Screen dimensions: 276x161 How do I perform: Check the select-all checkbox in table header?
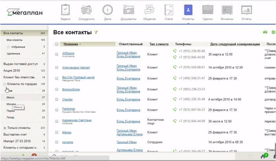57,44
